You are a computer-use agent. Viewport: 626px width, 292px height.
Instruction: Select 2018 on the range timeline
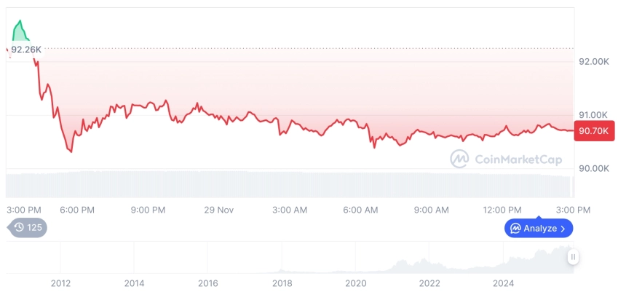(282, 283)
